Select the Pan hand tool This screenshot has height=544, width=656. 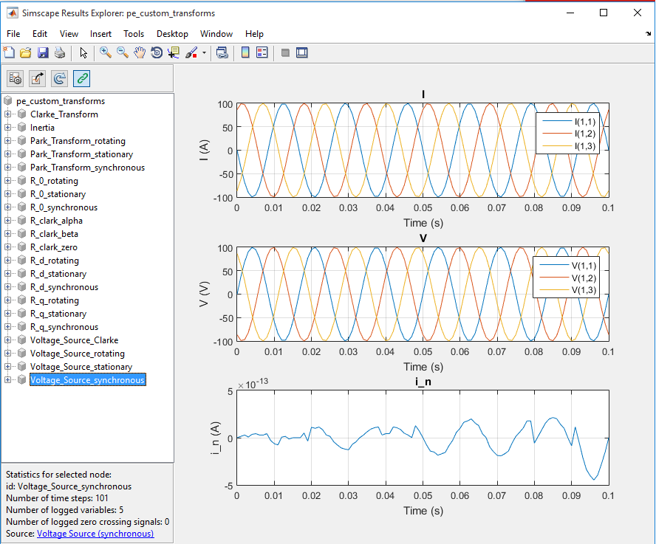[x=140, y=52]
